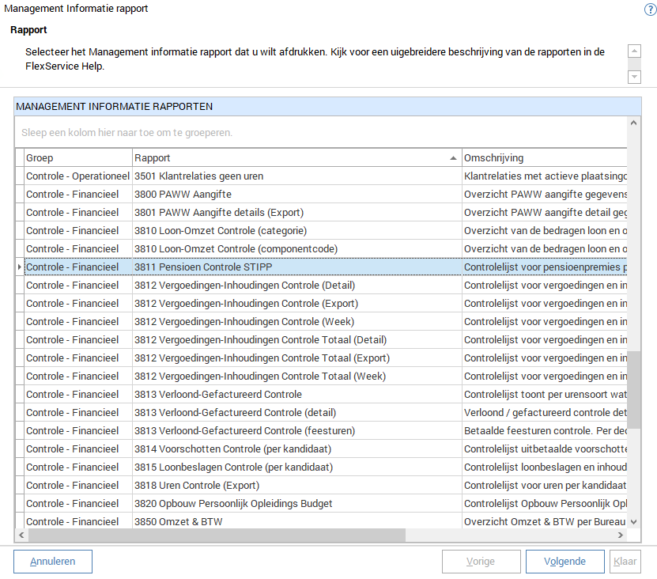Screen dimensions: 657x579
Task: Cancel the wizard with Annuleren
Action: (x=53, y=562)
